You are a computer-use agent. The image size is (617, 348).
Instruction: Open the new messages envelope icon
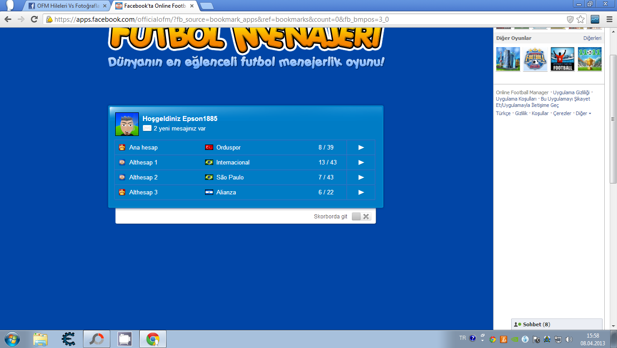[147, 128]
